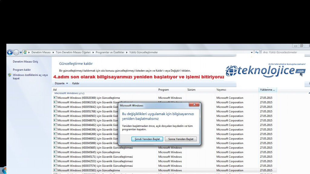The width and height of the screenshot is (310, 174).
Task: Click the Forward arrow navigation button
Action: [x=16, y=52]
